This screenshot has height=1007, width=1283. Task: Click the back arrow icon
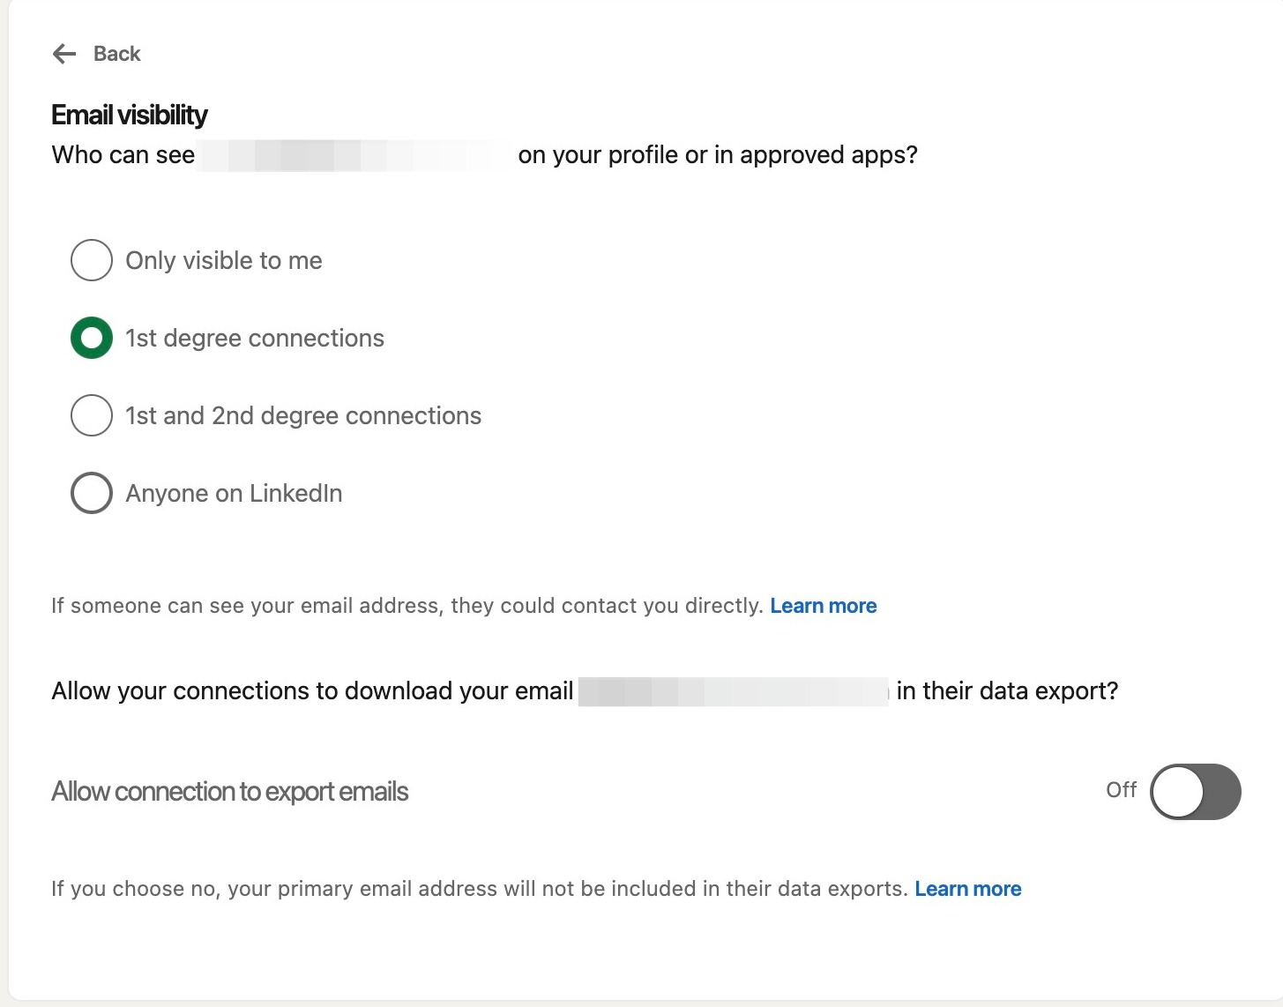tap(64, 54)
